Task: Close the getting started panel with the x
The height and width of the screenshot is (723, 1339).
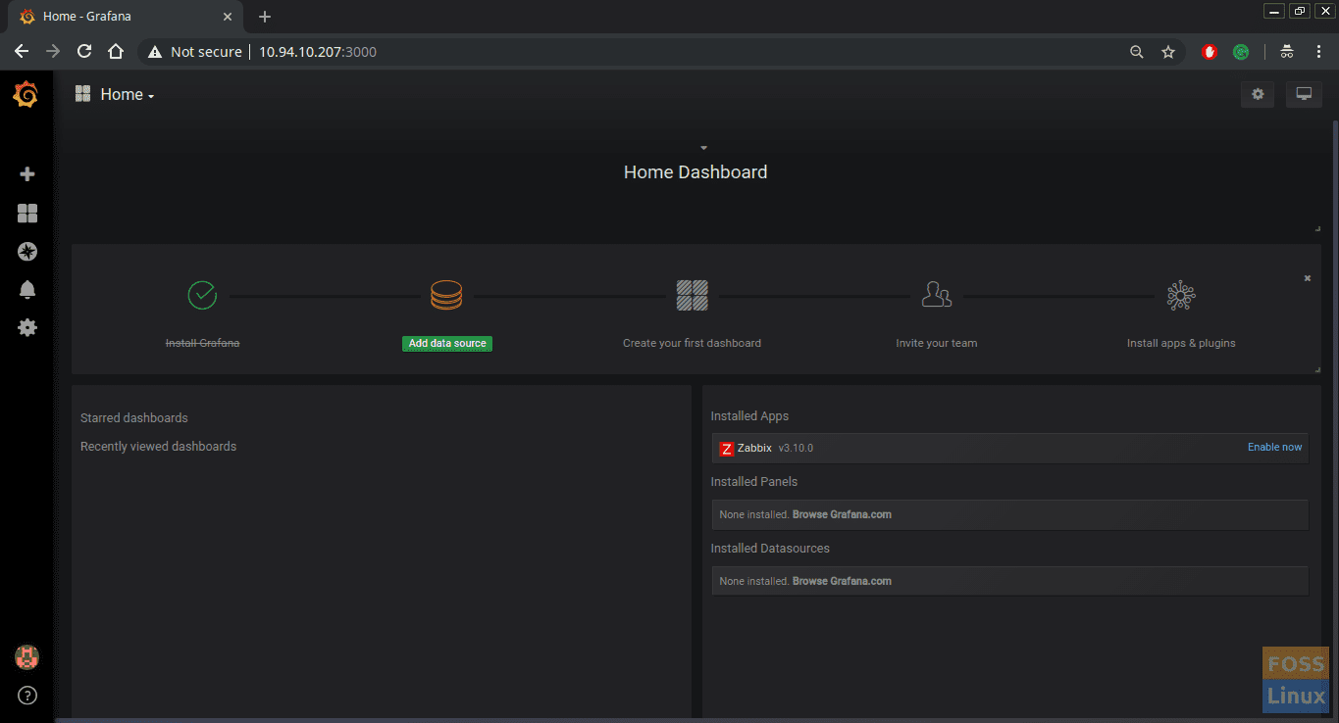Action: pos(1308,278)
